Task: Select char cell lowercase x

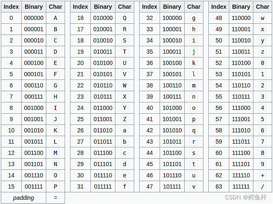Action: point(263,29)
